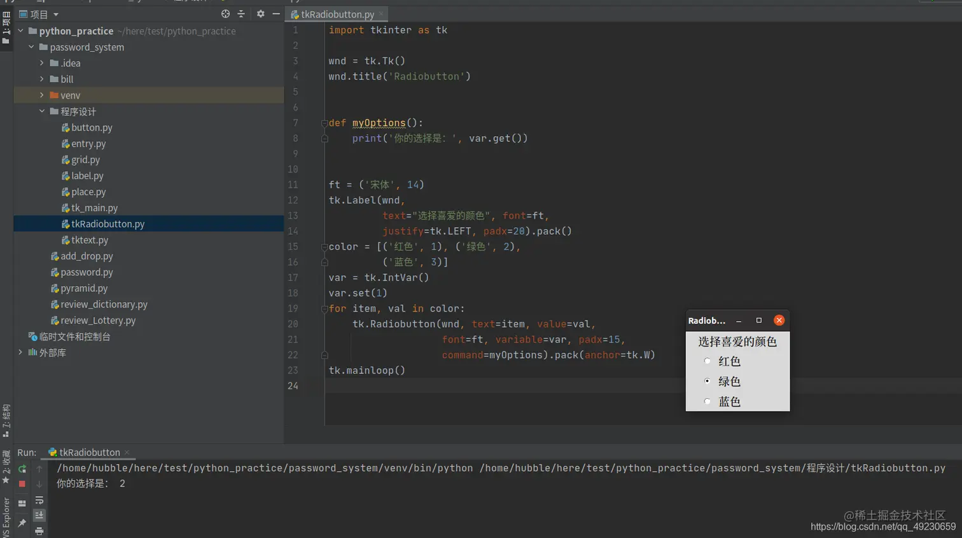The image size is (962, 538).
Task: Click line number 24 in the gutter
Action: [293, 386]
